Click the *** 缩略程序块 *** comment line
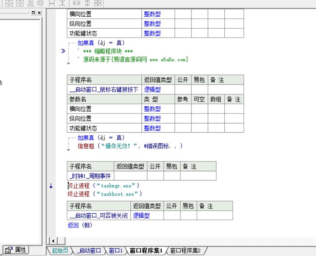Viewport: 316px width, 256px height. (105, 51)
